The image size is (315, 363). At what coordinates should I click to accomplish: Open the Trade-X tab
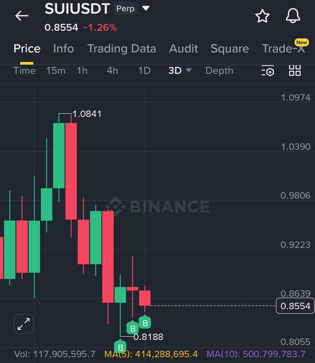coord(283,48)
